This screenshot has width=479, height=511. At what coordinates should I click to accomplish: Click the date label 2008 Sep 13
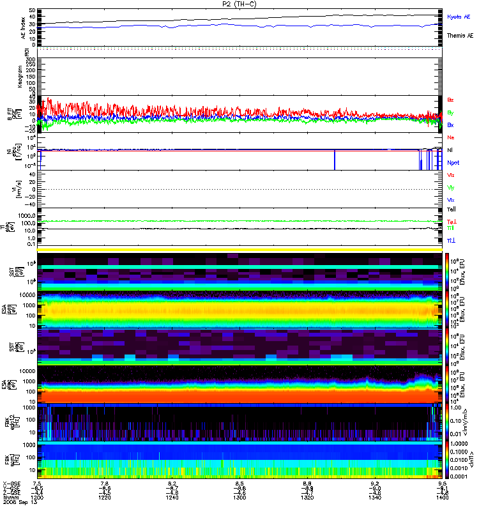pyautogui.click(x=20, y=502)
